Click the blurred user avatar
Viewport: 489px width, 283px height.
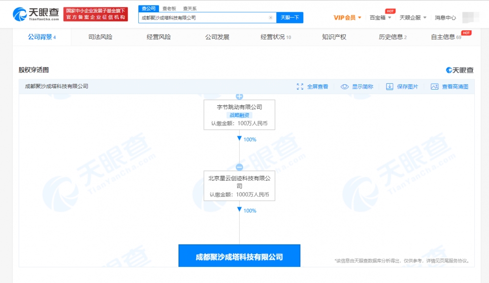(x=470, y=18)
